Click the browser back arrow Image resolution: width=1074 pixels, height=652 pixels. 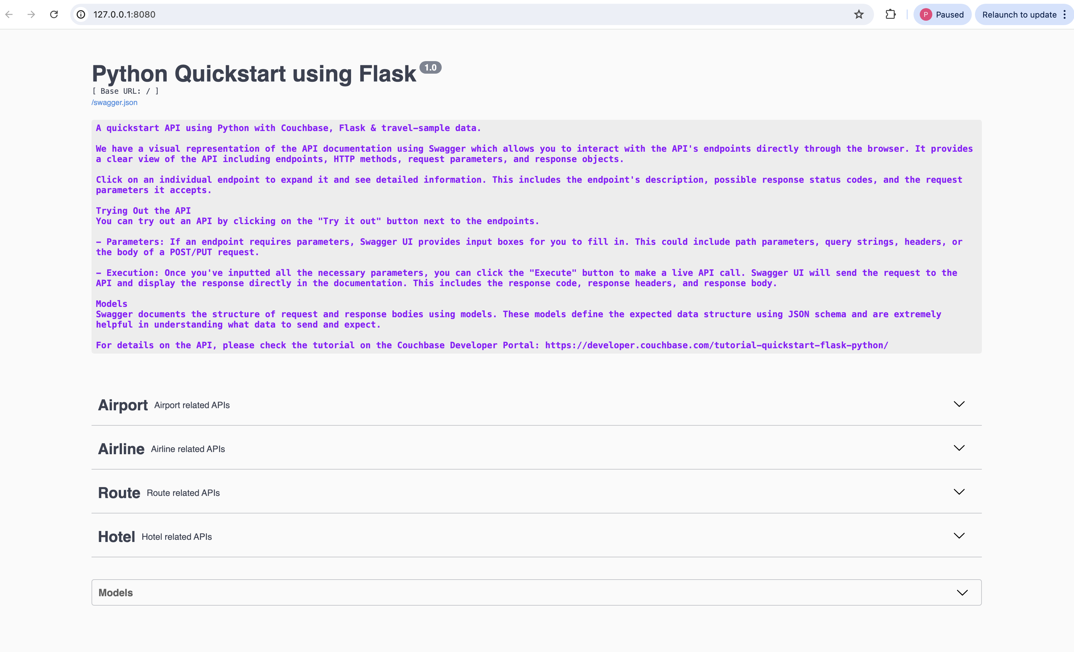9,14
